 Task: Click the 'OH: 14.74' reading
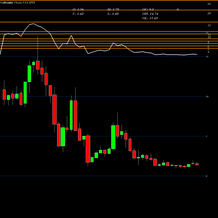point(150,14)
